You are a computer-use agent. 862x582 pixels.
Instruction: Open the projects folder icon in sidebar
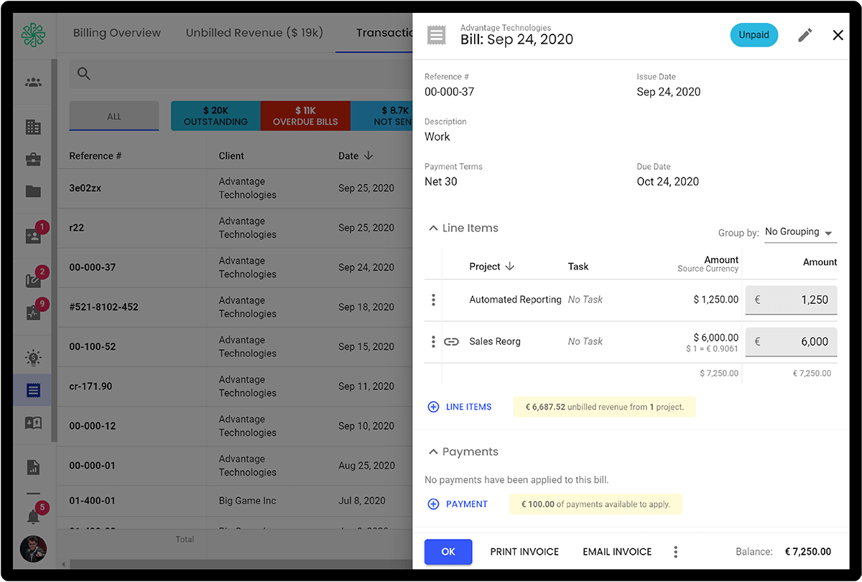32,193
